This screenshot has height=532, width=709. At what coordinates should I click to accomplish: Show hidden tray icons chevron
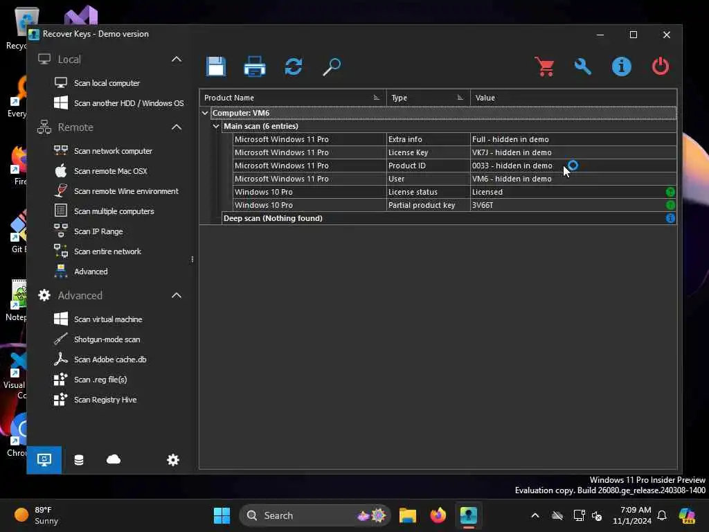pyautogui.click(x=535, y=515)
